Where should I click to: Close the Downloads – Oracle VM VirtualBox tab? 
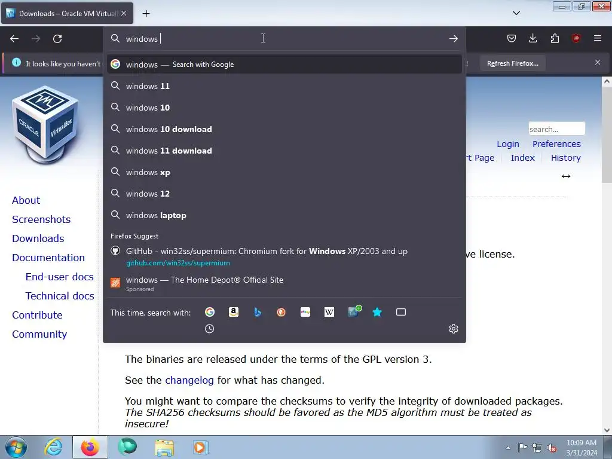pos(124,13)
